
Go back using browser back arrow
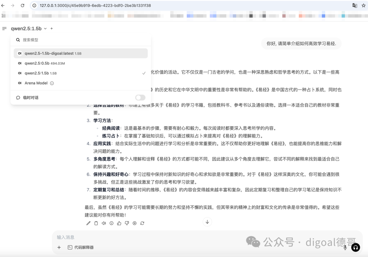pos(3,5)
